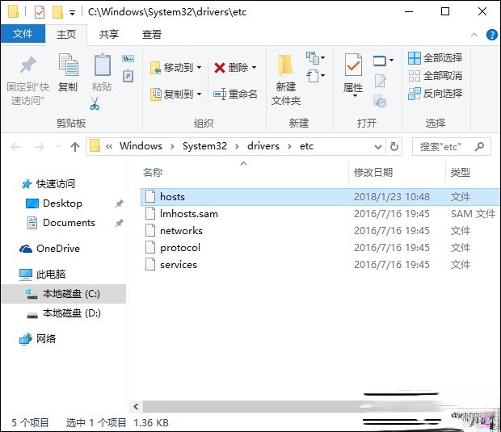Screen dimensions: 501x432
Task: Click the Cut scissors icon
Action: click(95, 103)
